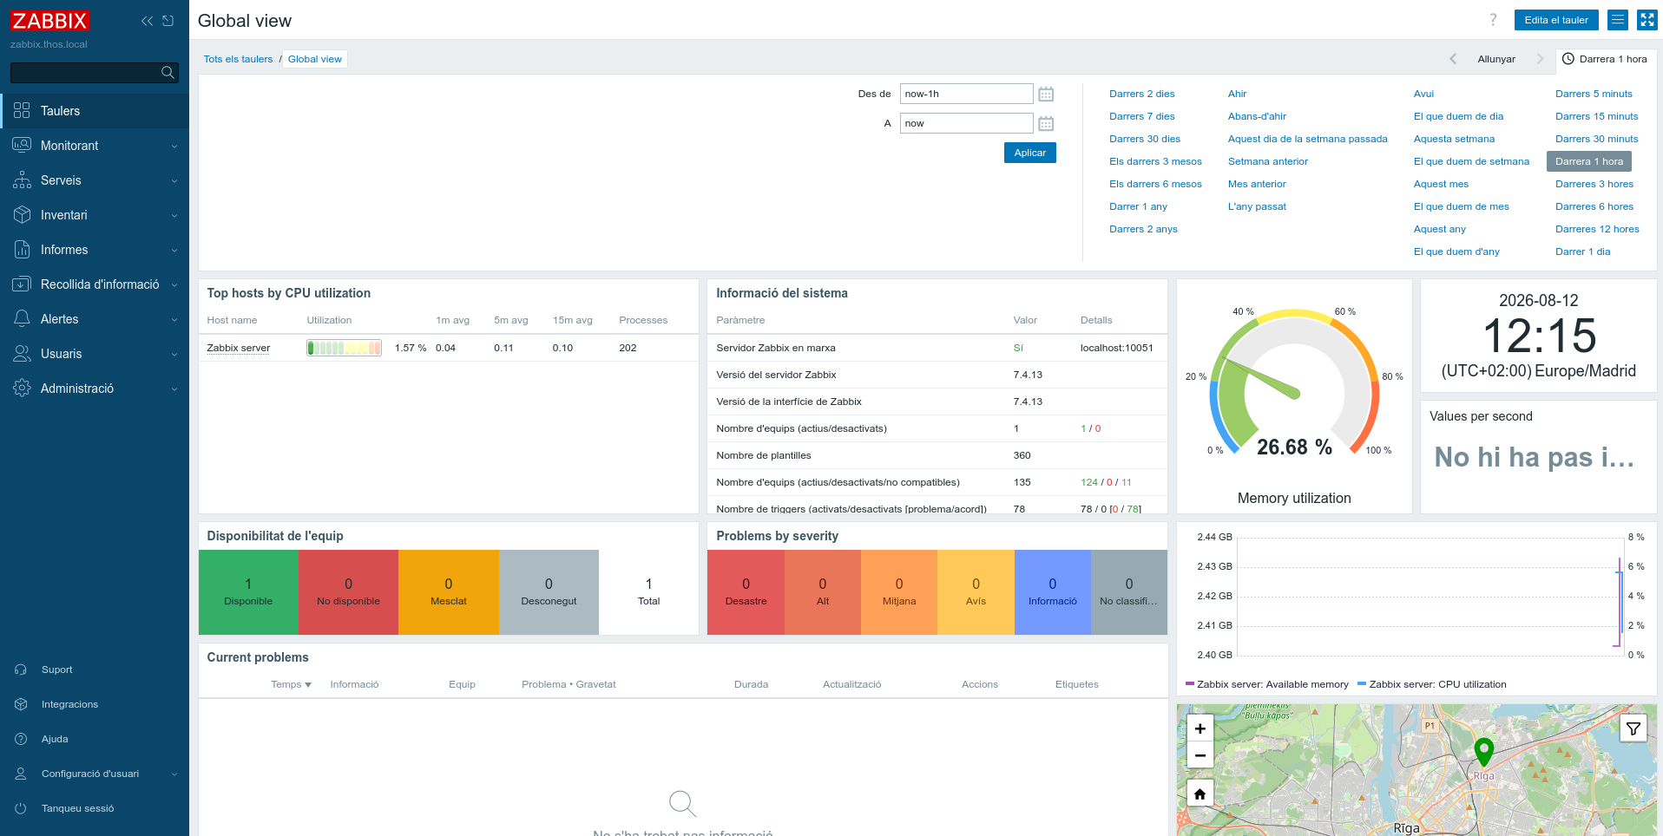Click the A input field showing now
This screenshot has height=836, width=1663.
pos(966,123)
